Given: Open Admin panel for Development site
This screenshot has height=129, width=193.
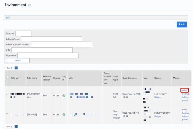Looking at the screenshot, I should point(185,99).
